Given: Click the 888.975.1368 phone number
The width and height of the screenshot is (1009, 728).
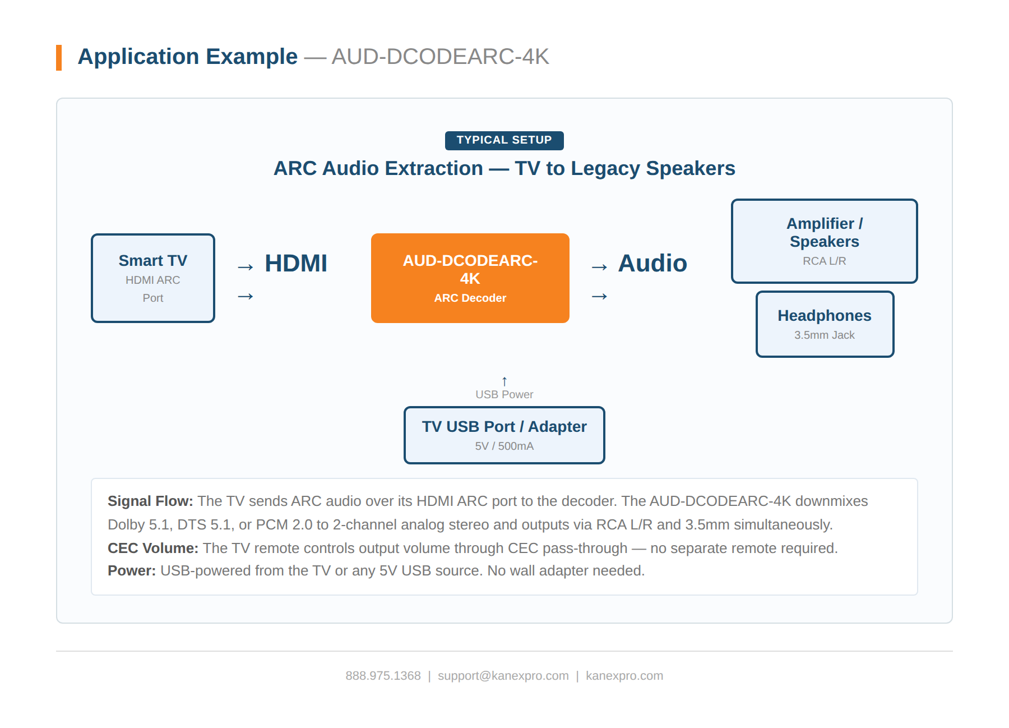Looking at the screenshot, I should point(383,676).
